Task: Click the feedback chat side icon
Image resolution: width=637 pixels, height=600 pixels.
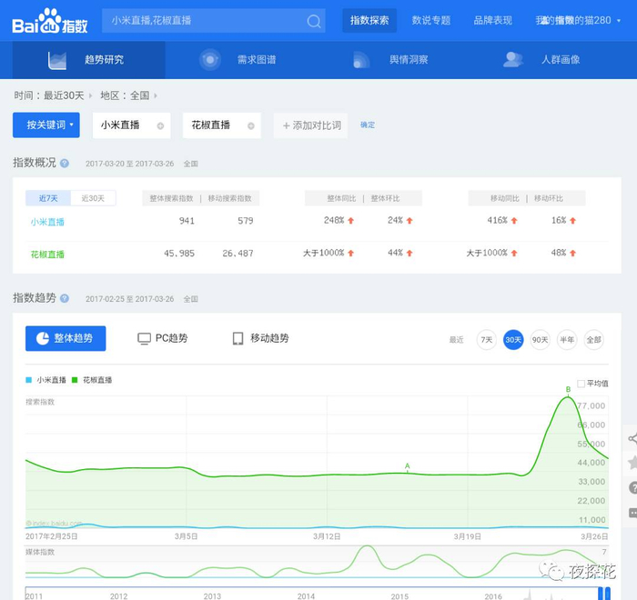Action: click(x=632, y=513)
